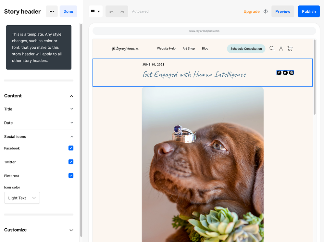Uncheck the Pinterest checkbox
The height and width of the screenshot is (242, 324).
click(x=71, y=175)
